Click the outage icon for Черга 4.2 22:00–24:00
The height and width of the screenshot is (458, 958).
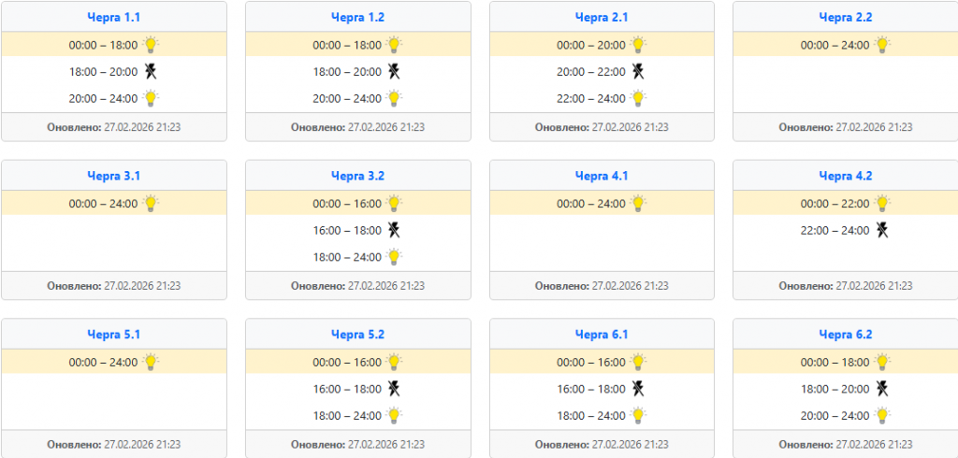(882, 230)
